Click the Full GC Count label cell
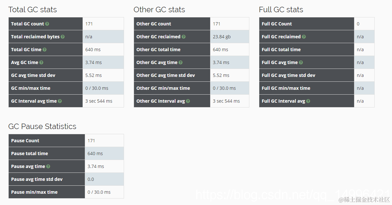Viewport: 392px width, 205px height. click(277, 24)
